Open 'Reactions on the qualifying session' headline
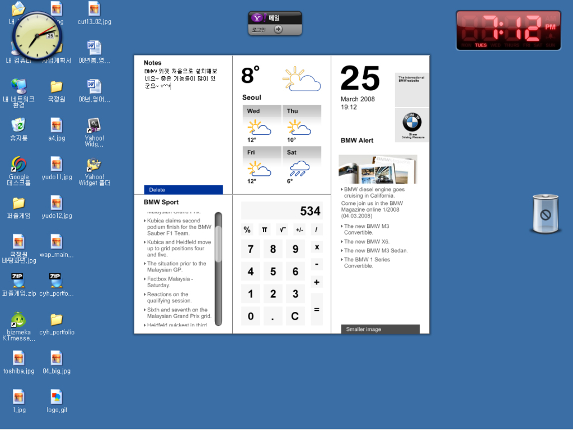The width and height of the screenshot is (573, 430). pyautogui.click(x=168, y=297)
